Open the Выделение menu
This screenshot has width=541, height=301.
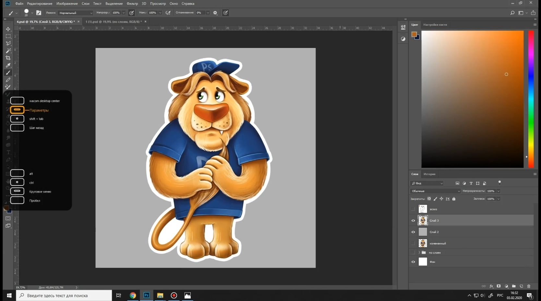pyautogui.click(x=114, y=4)
